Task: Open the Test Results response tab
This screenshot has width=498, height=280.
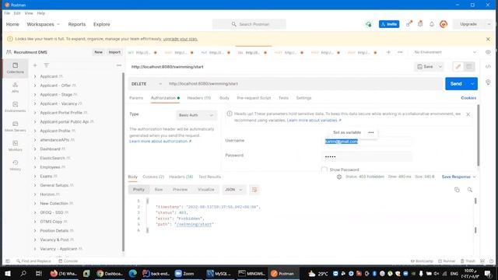Action: click(209, 177)
